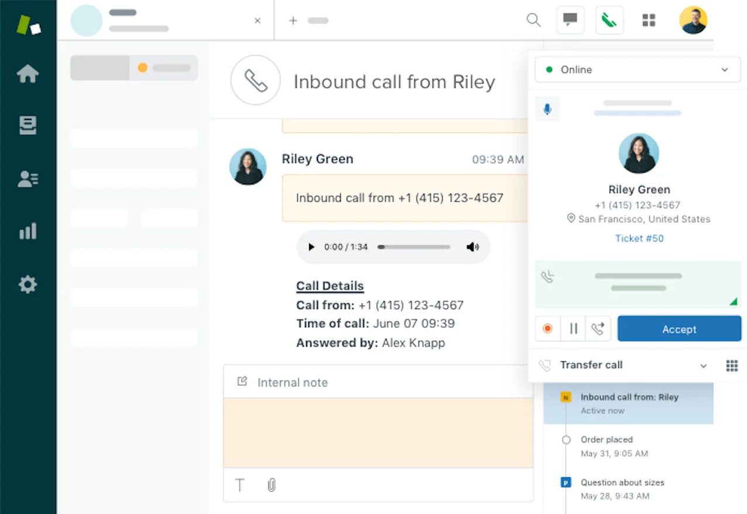This screenshot has height=514, width=747.
Task: Select the Internal note tab label
Action: 293,382
